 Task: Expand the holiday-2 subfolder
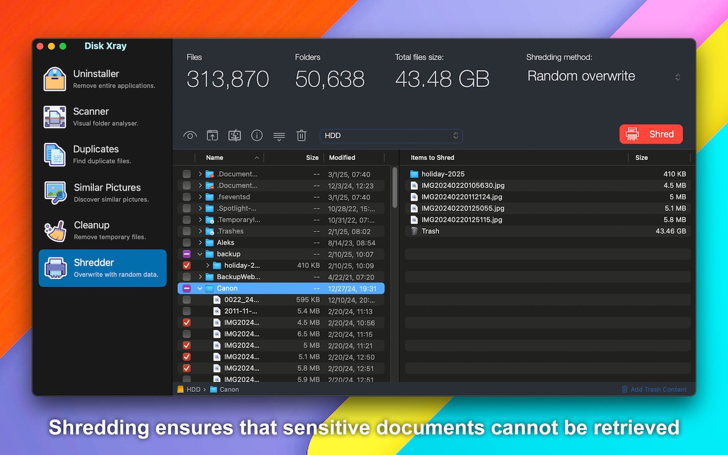208,266
